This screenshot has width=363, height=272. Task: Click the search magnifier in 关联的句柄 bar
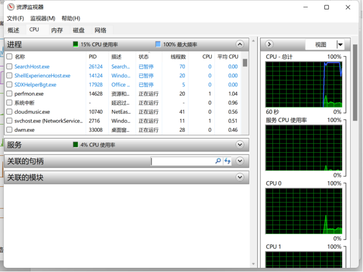(218, 161)
